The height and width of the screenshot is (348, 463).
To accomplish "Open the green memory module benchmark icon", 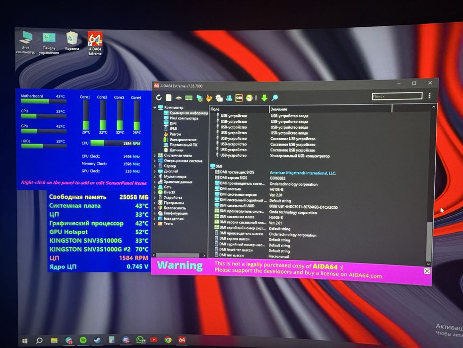I will click(x=189, y=97).
